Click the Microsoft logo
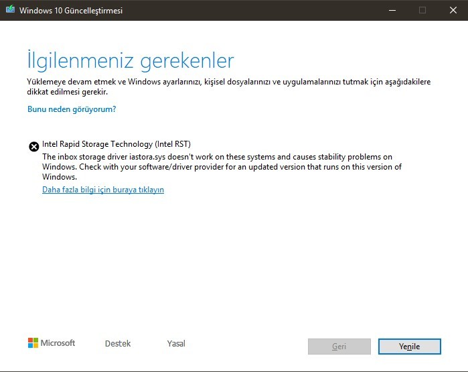 click(x=52, y=343)
